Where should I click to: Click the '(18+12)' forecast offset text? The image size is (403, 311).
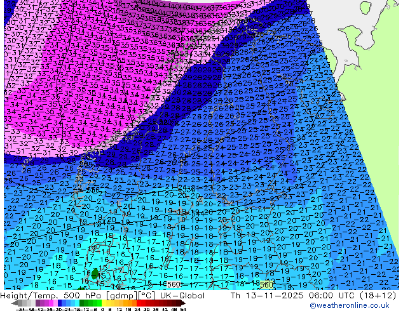point(378,296)
